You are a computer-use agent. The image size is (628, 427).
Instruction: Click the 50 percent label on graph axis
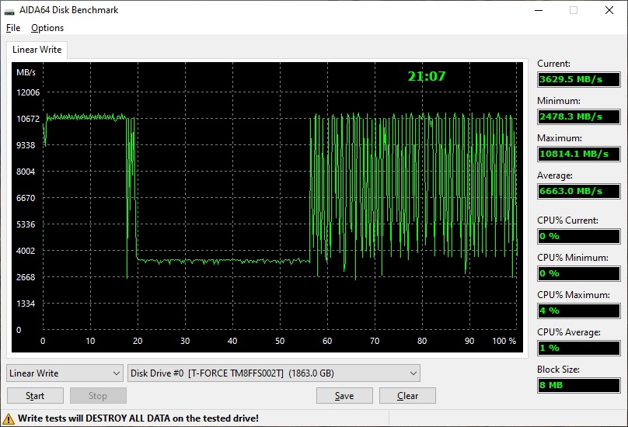pyautogui.click(x=280, y=341)
